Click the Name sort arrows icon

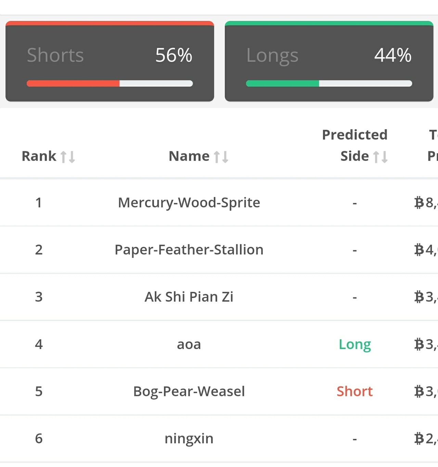[221, 157]
